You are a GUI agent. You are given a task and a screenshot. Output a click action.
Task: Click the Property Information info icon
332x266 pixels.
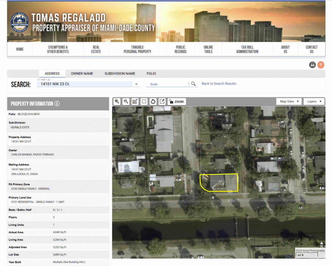[x=57, y=104]
